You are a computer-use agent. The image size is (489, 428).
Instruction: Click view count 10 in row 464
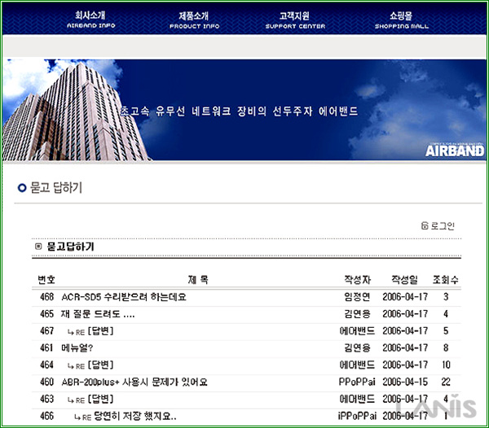coord(446,365)
